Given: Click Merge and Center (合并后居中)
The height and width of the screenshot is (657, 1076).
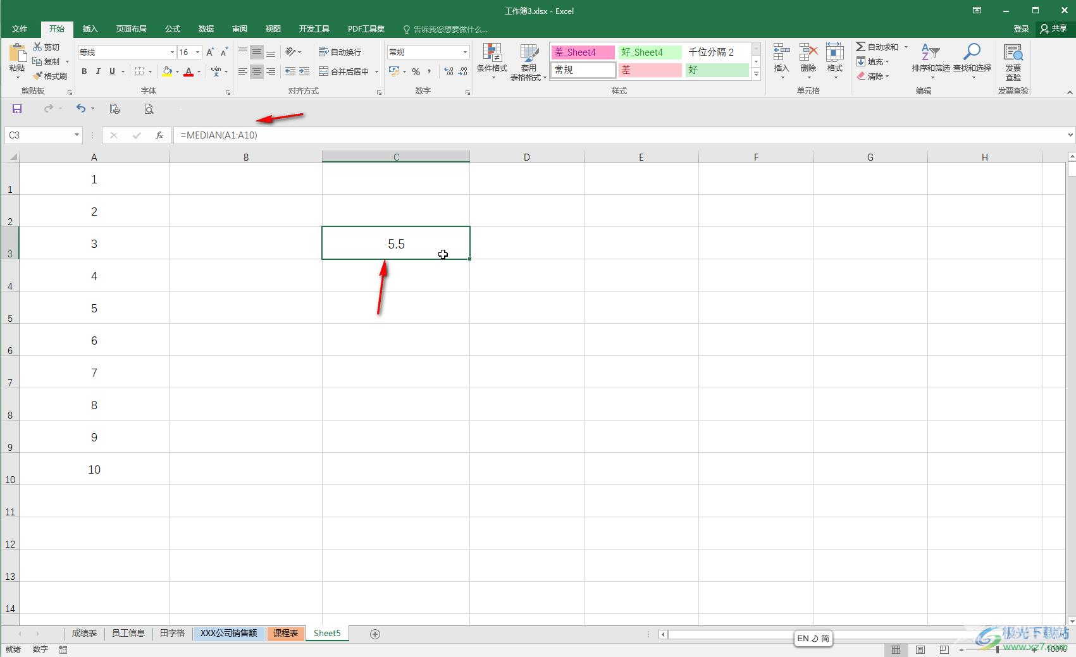Looking at the screenshot, I should (x=344, y=71).
